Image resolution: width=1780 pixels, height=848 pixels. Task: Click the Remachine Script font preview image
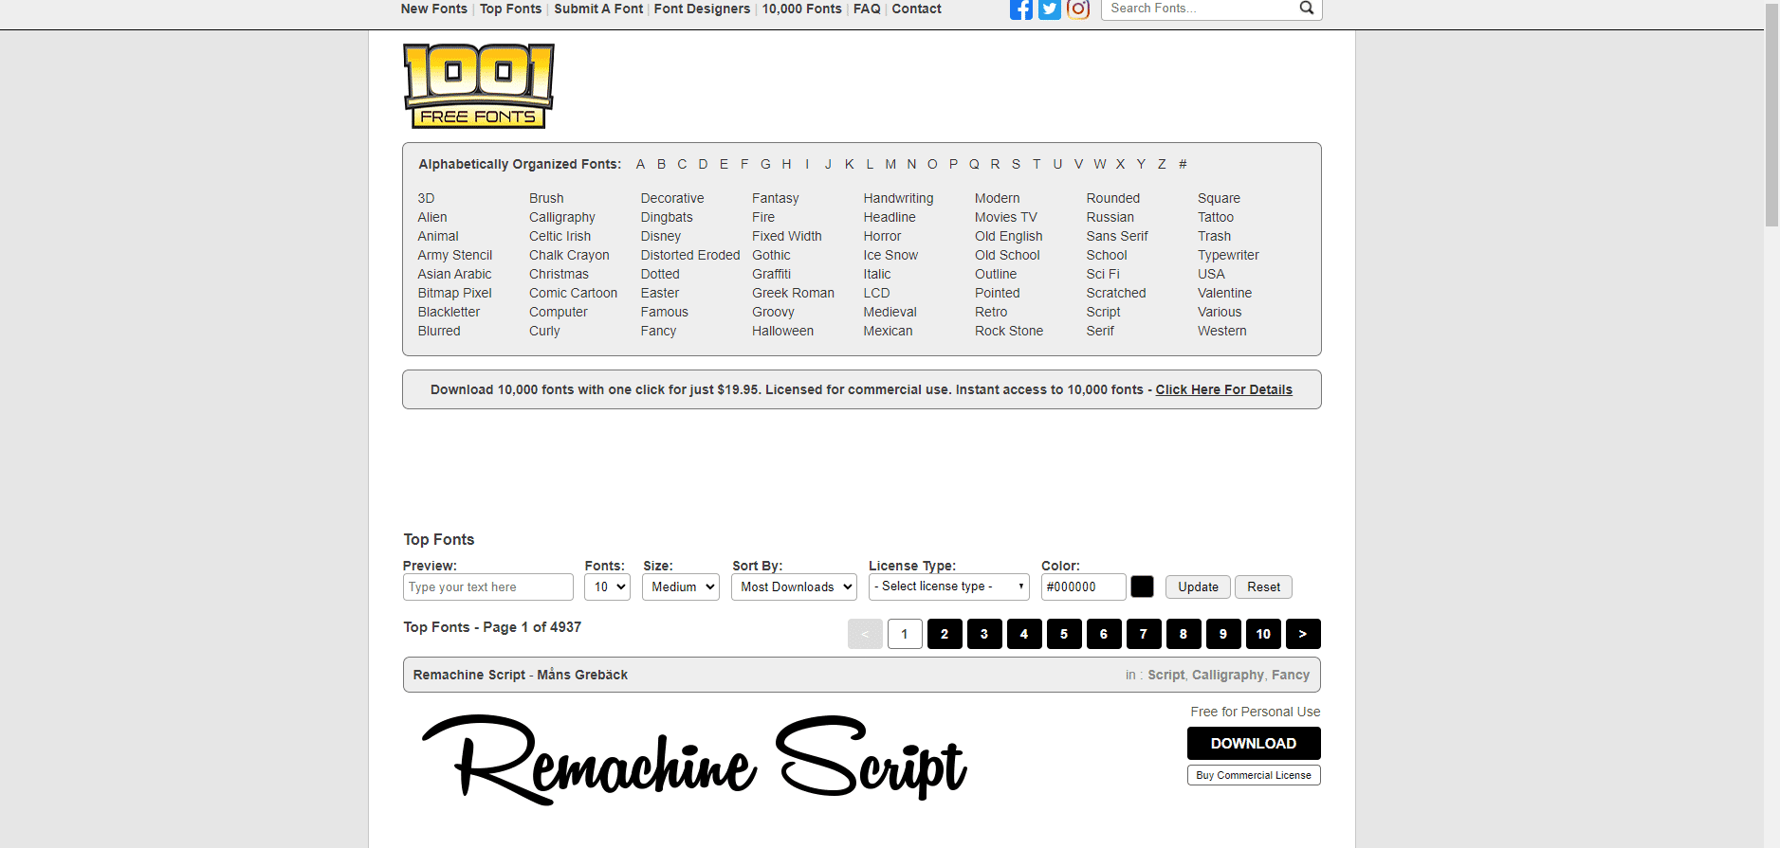(x=694, y=760)
